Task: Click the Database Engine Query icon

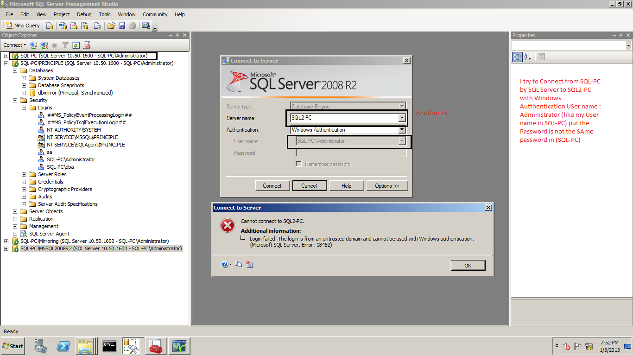Action: coord(50,25)
